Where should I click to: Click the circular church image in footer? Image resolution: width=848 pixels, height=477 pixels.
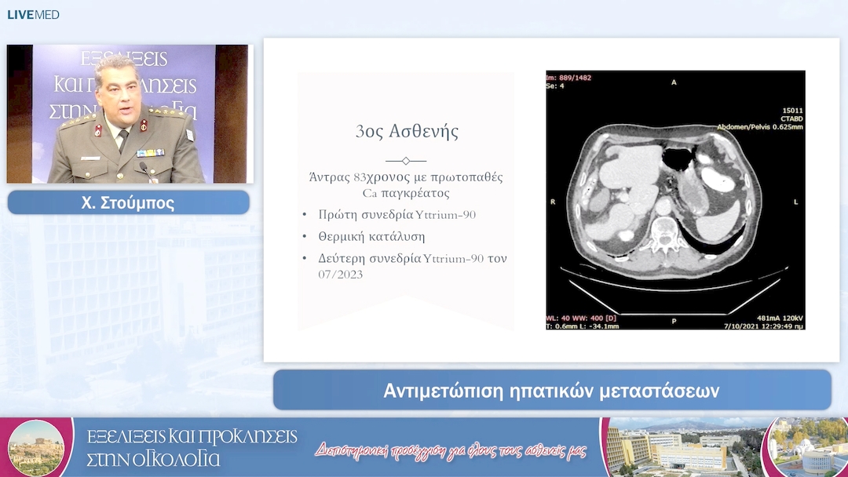point(809,447)
